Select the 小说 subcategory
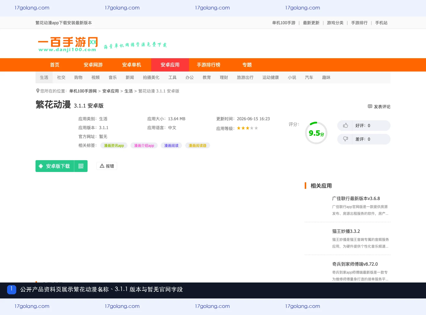426x315 pixels. pyautogui.click(x=292, y=77)
